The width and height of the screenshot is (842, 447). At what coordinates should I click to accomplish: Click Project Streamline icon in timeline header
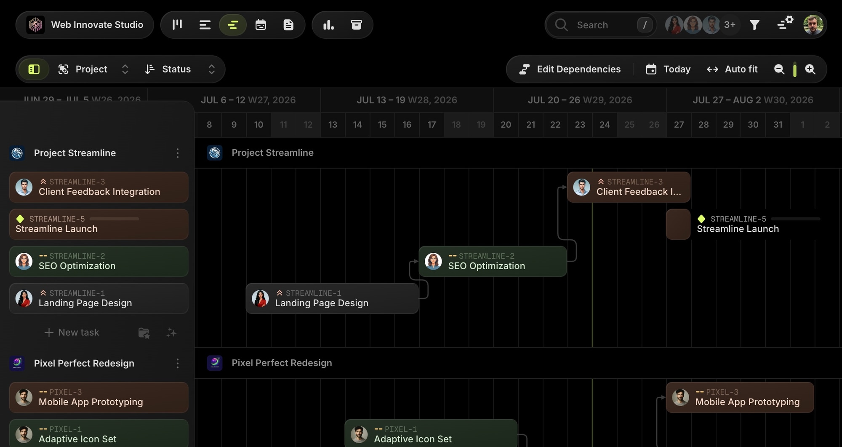[215, 153]
